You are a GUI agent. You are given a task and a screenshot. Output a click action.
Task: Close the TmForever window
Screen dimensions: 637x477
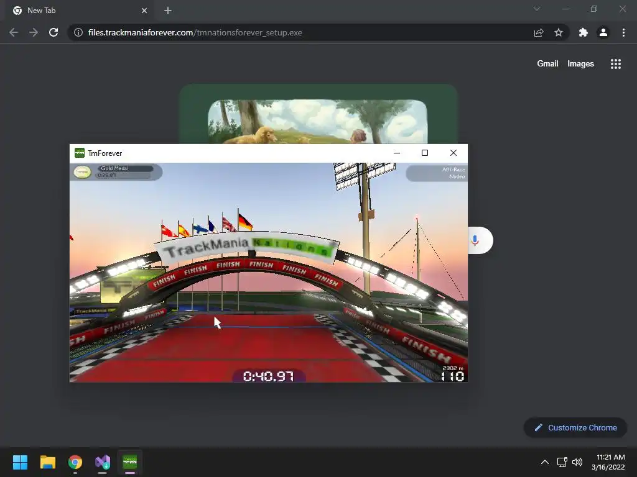click(453, 153)
